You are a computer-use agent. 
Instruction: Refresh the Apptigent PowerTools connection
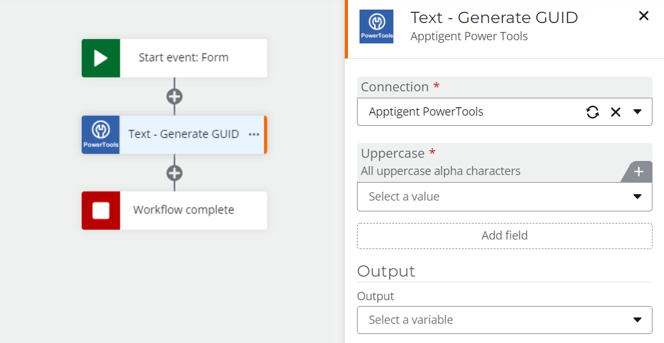click(x=592, y=112)
